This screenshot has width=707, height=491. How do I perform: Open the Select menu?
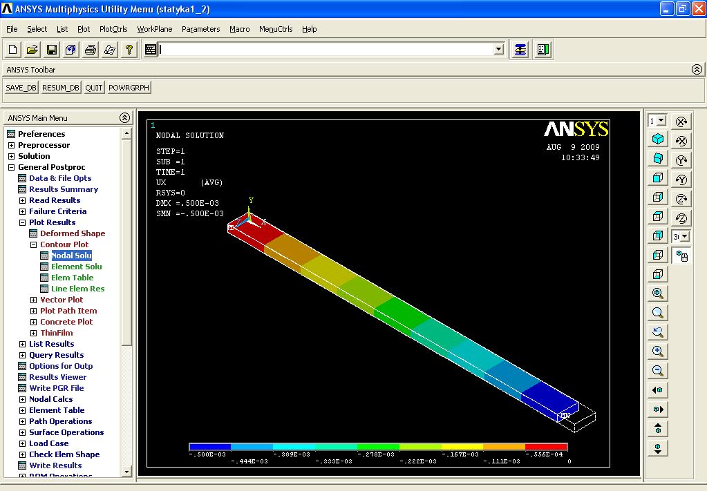point(37,29)
